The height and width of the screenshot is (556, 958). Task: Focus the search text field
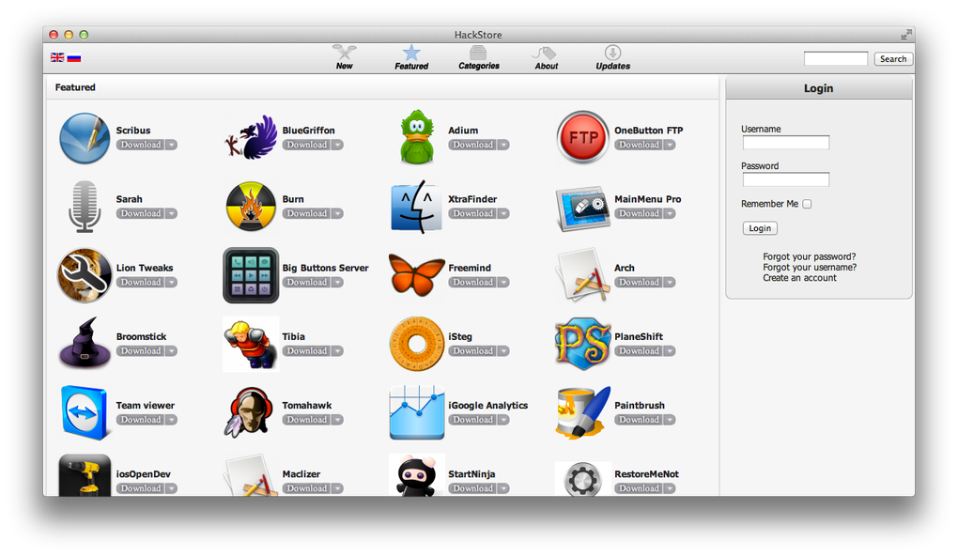pos(836,58)
